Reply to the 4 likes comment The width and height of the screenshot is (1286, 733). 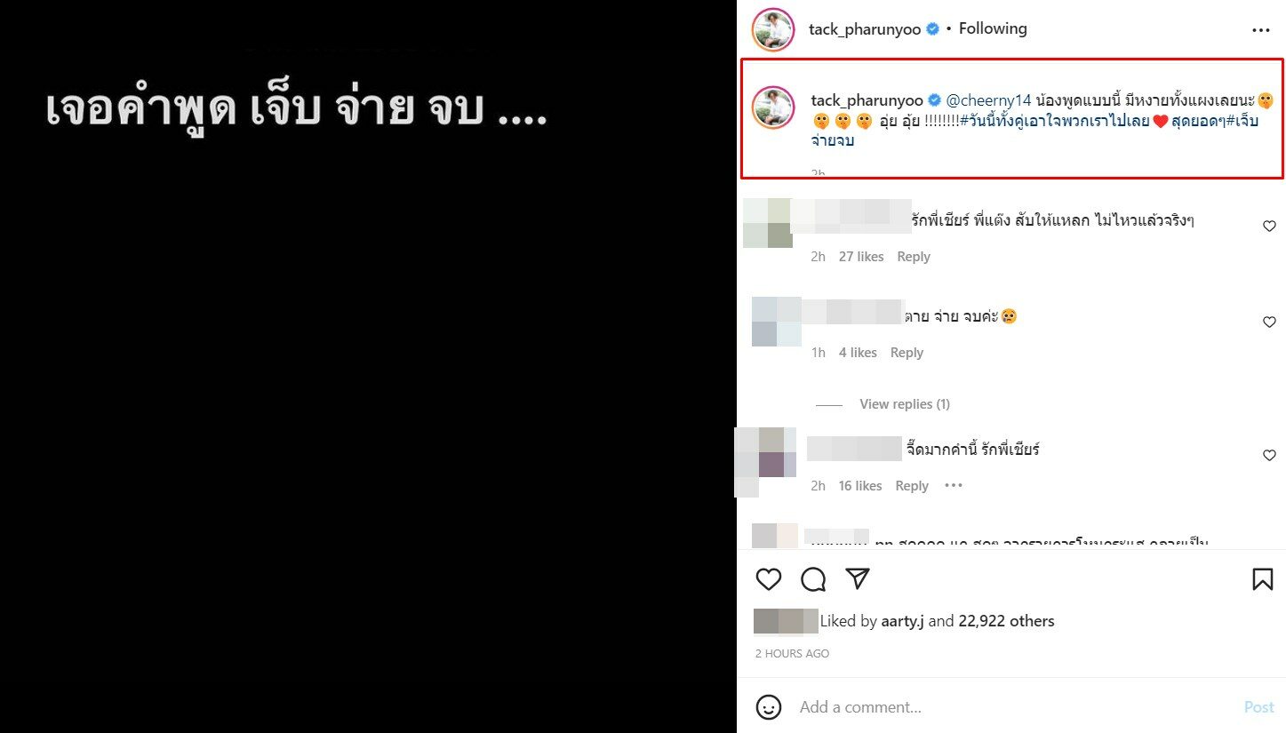tap(907, 353)
